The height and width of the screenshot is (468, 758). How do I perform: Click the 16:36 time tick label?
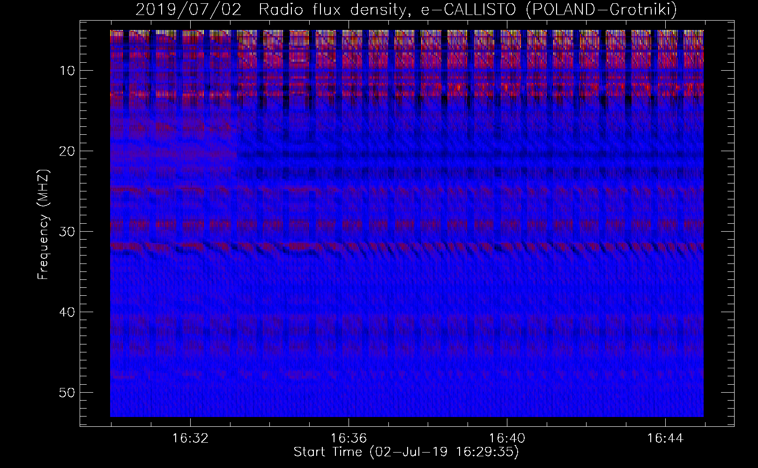[349, 439]
